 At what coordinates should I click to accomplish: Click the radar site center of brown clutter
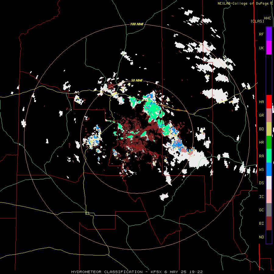tap(136, 137)
